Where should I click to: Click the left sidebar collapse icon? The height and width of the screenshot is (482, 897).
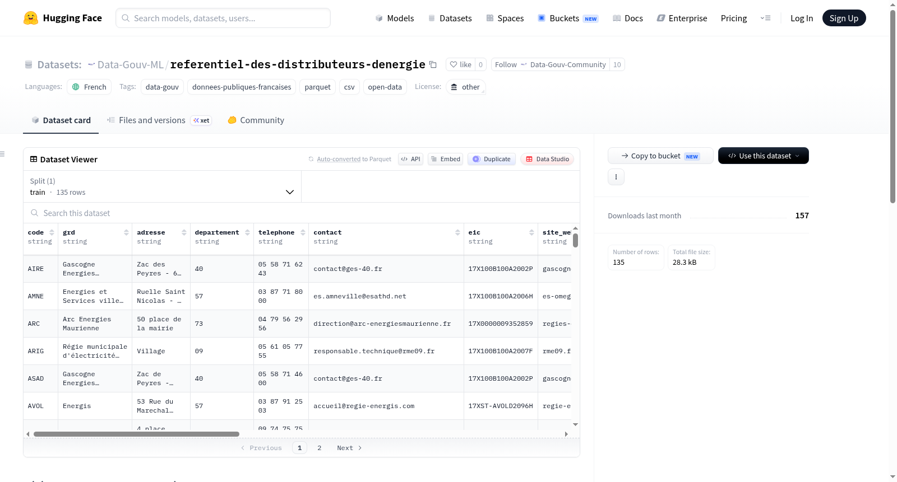(x=2, y=154)
